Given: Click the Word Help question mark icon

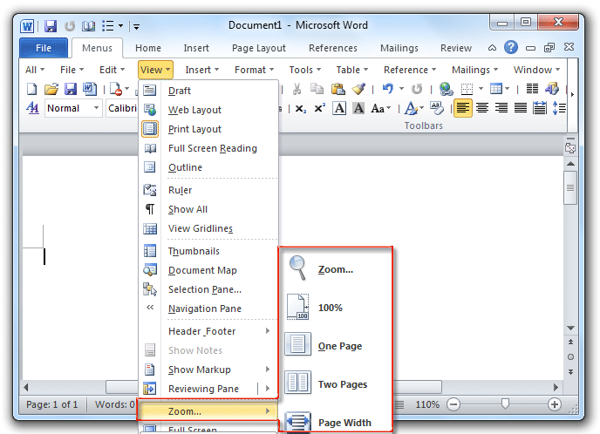Looking at the screenshot, I should click(511, 47).
